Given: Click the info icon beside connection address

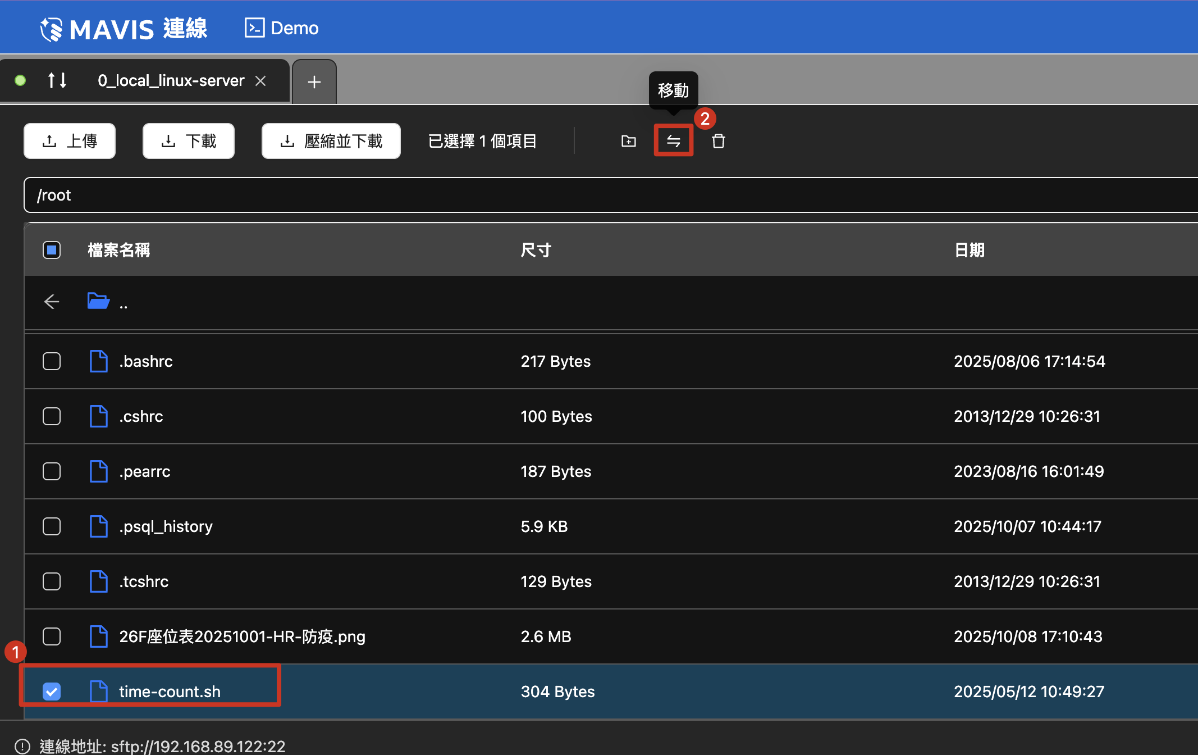Looking at the screenshot, I should tap(22, 746).
